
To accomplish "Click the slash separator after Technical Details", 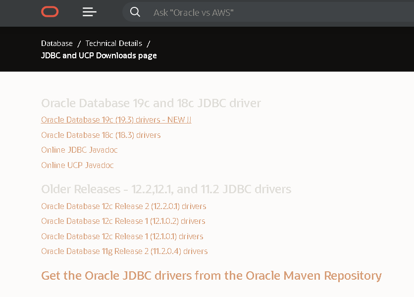I will (x=149, y=43).
